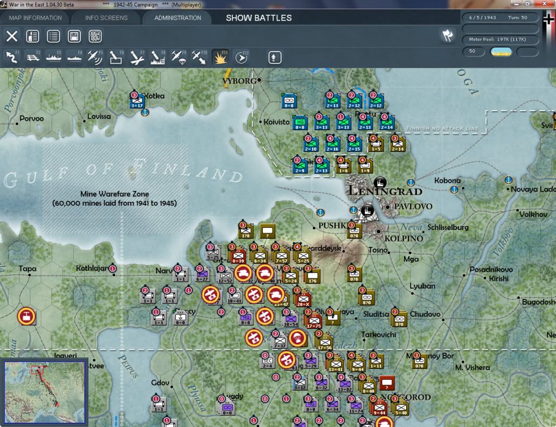The height and width of the screenshot is (427, 556).
Task: Maximize the War in the East window
Action: [528, 4]
